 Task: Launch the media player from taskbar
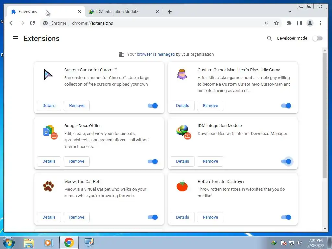point(48,243)
